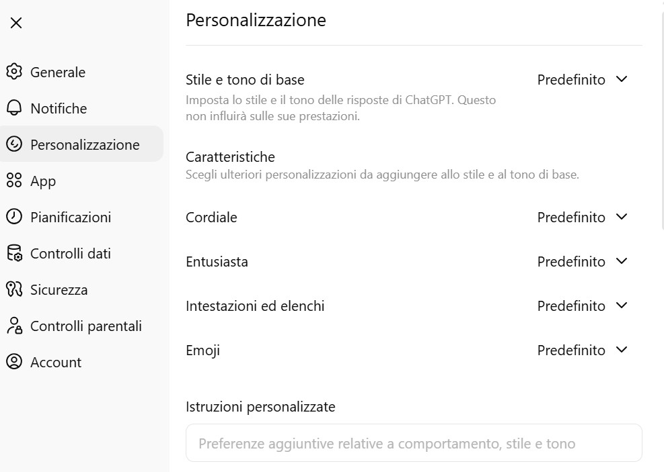Click the four-circles App icon

[x=14, y=181]
